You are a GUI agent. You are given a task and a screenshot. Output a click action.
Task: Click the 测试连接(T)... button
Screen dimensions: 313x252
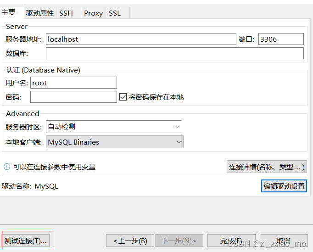26,241
